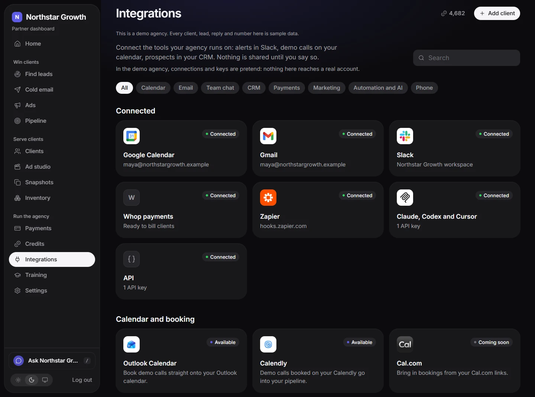Screen dimensions: 535x397
Task: Click the Slack logo icon
Action: [x=405, y=136]
